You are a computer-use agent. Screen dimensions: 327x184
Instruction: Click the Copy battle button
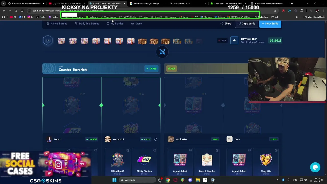(x=247, y=24)
